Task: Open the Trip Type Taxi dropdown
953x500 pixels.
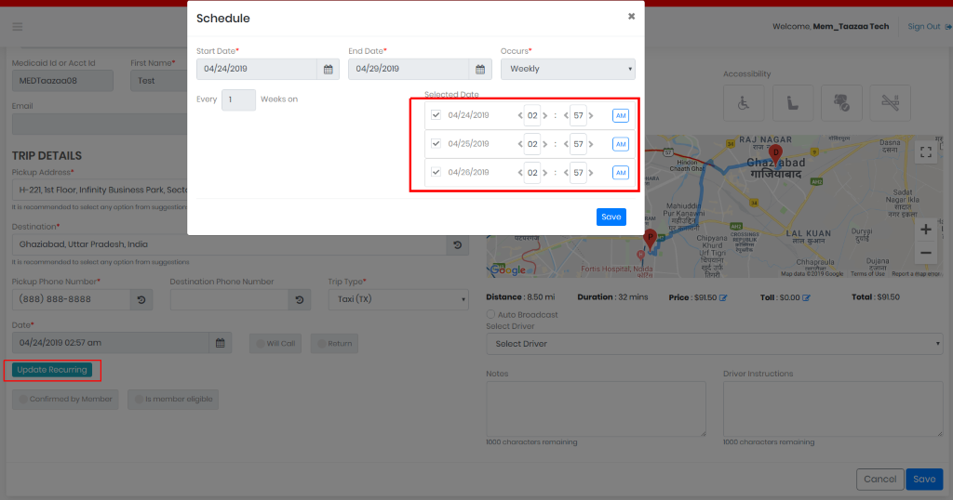Action: [398, 299]
